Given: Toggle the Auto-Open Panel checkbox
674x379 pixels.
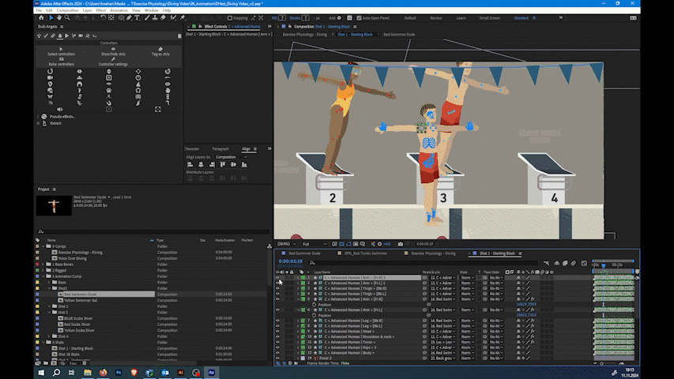Looking at the screenshot, I should 359,18.
